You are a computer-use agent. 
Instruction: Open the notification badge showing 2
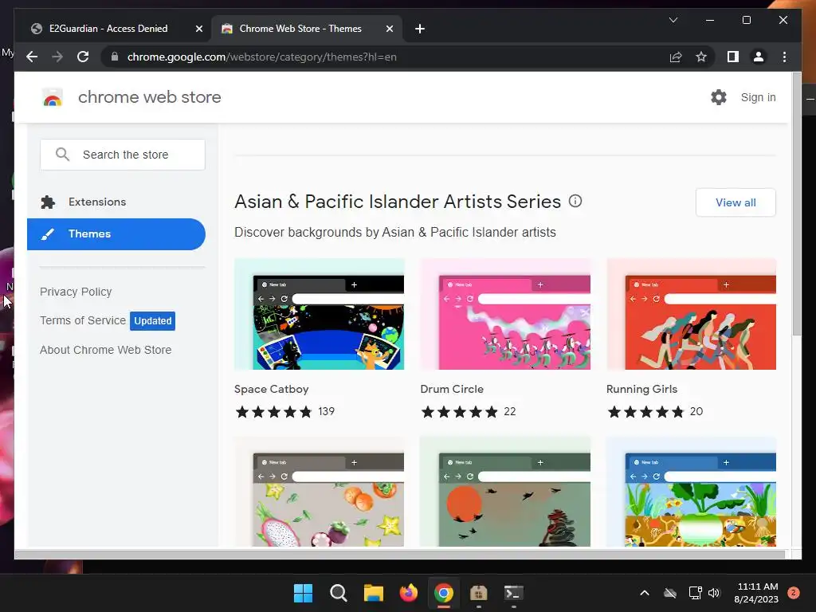point(794,593)
